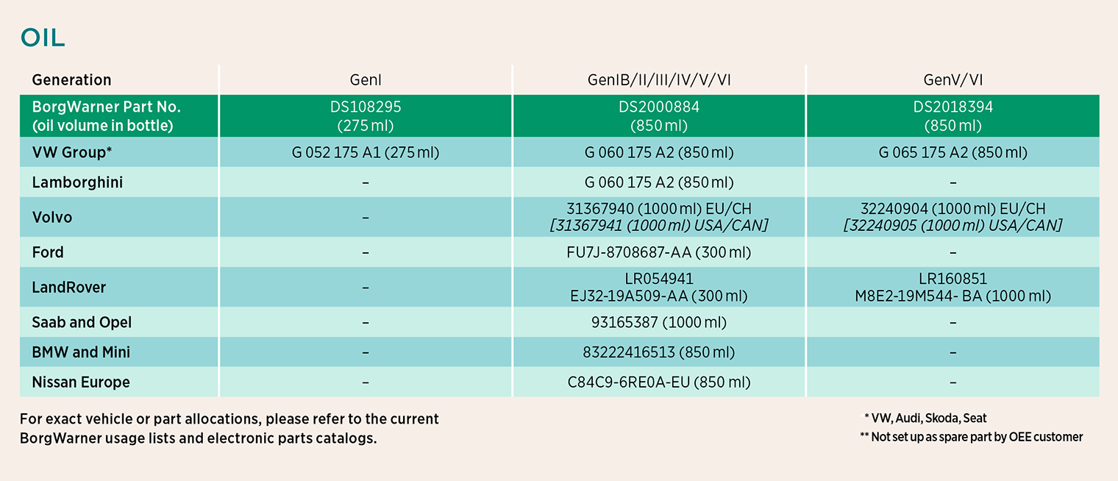Click the GenI column header

(x=366, y=80)
